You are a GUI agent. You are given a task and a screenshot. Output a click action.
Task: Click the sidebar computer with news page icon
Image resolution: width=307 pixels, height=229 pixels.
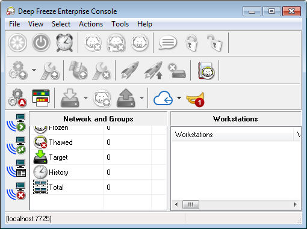17,168
